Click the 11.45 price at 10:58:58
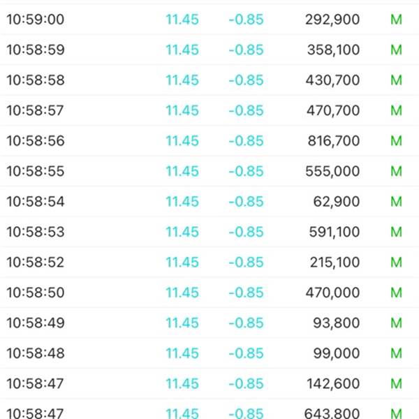 tap(182, 80)
